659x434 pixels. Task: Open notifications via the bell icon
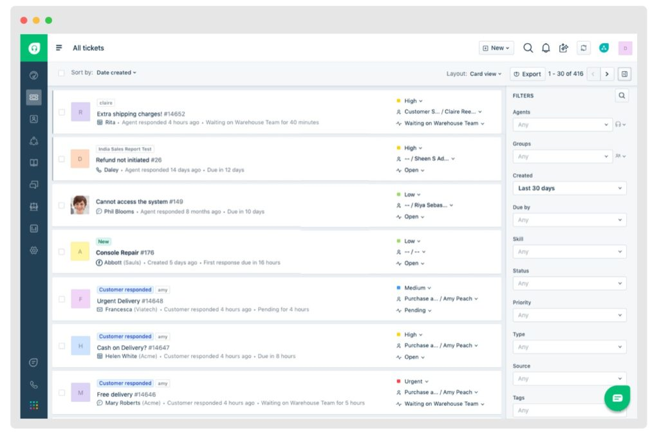(x=545, y=48)
